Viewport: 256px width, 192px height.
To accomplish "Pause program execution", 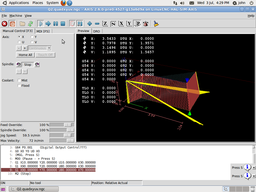I will (x=55, y=24).
